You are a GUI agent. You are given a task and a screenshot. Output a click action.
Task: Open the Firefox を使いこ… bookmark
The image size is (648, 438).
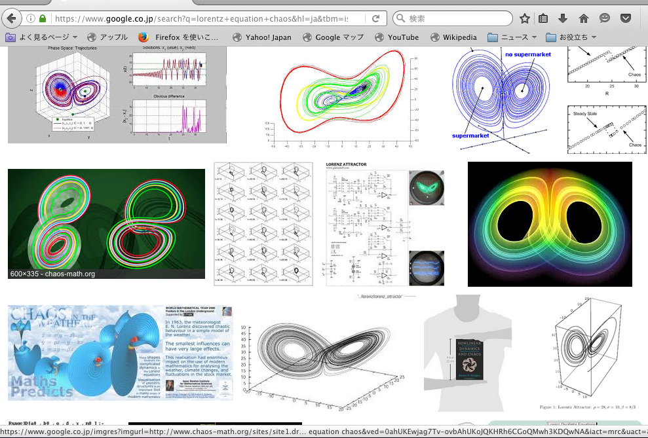tap(178, 37)
